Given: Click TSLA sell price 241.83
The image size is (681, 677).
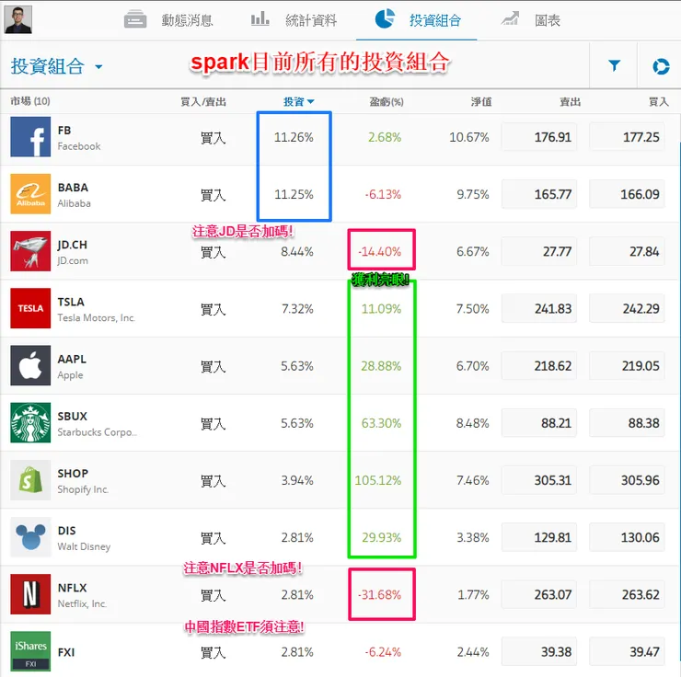Looking at the screenshot, I should click(539, 308).
